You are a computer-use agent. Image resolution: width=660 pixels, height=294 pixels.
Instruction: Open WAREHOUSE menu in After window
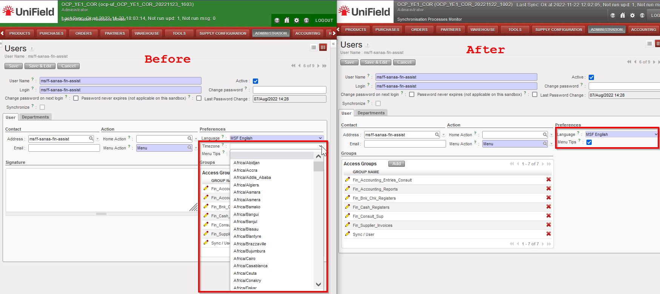pos(483,29)
